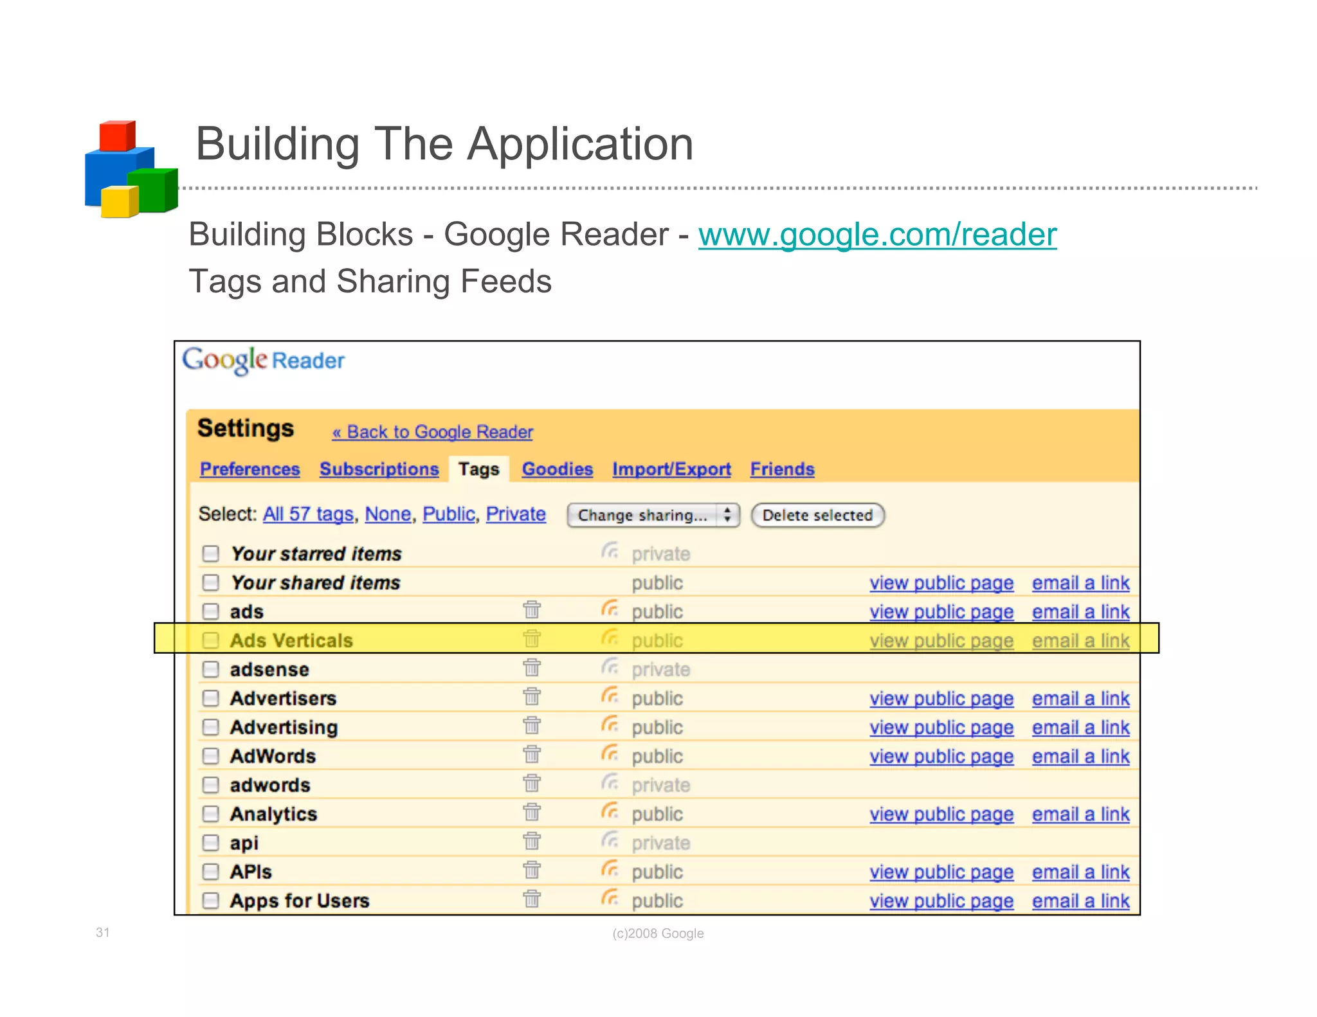Click trash icon in AdWords row
Image resolution: width=1317 pixels, height=1017 pixels.
click(532, 754)
